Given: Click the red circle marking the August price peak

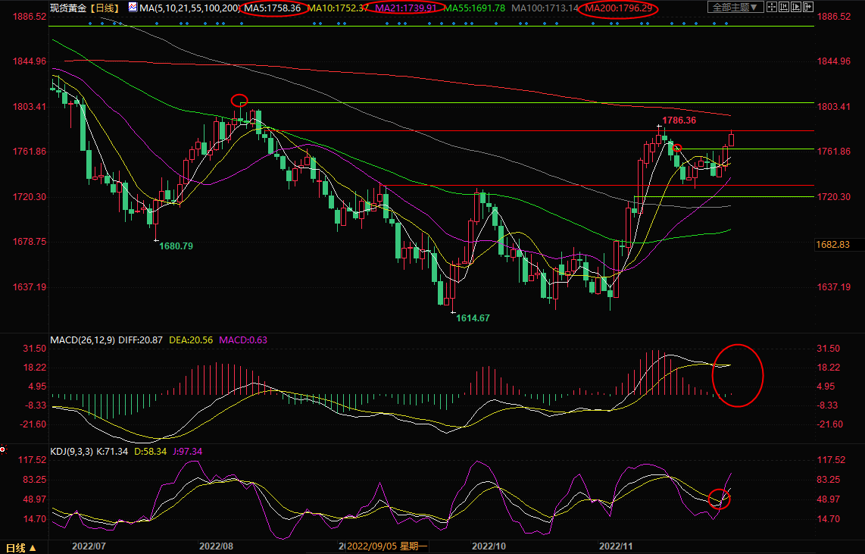Looking at the screenshot, I should pos(239,99).
